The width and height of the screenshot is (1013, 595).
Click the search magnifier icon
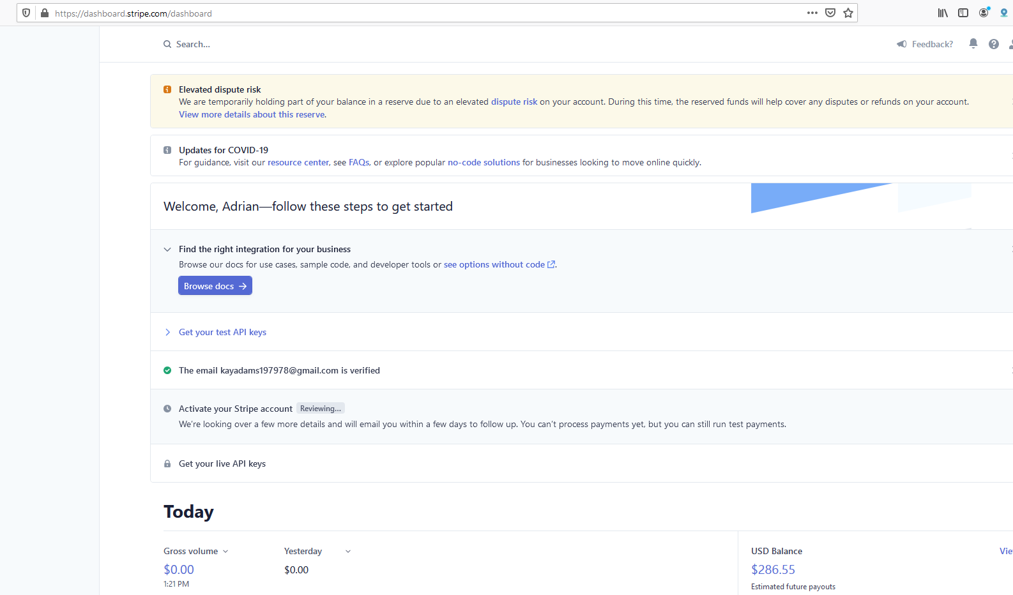point(167,44)
